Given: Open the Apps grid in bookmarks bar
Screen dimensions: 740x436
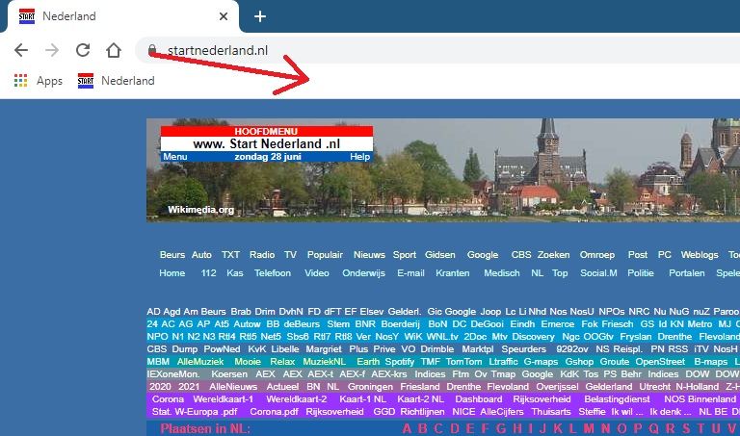Looking at the screenshot, I should 39,81.
